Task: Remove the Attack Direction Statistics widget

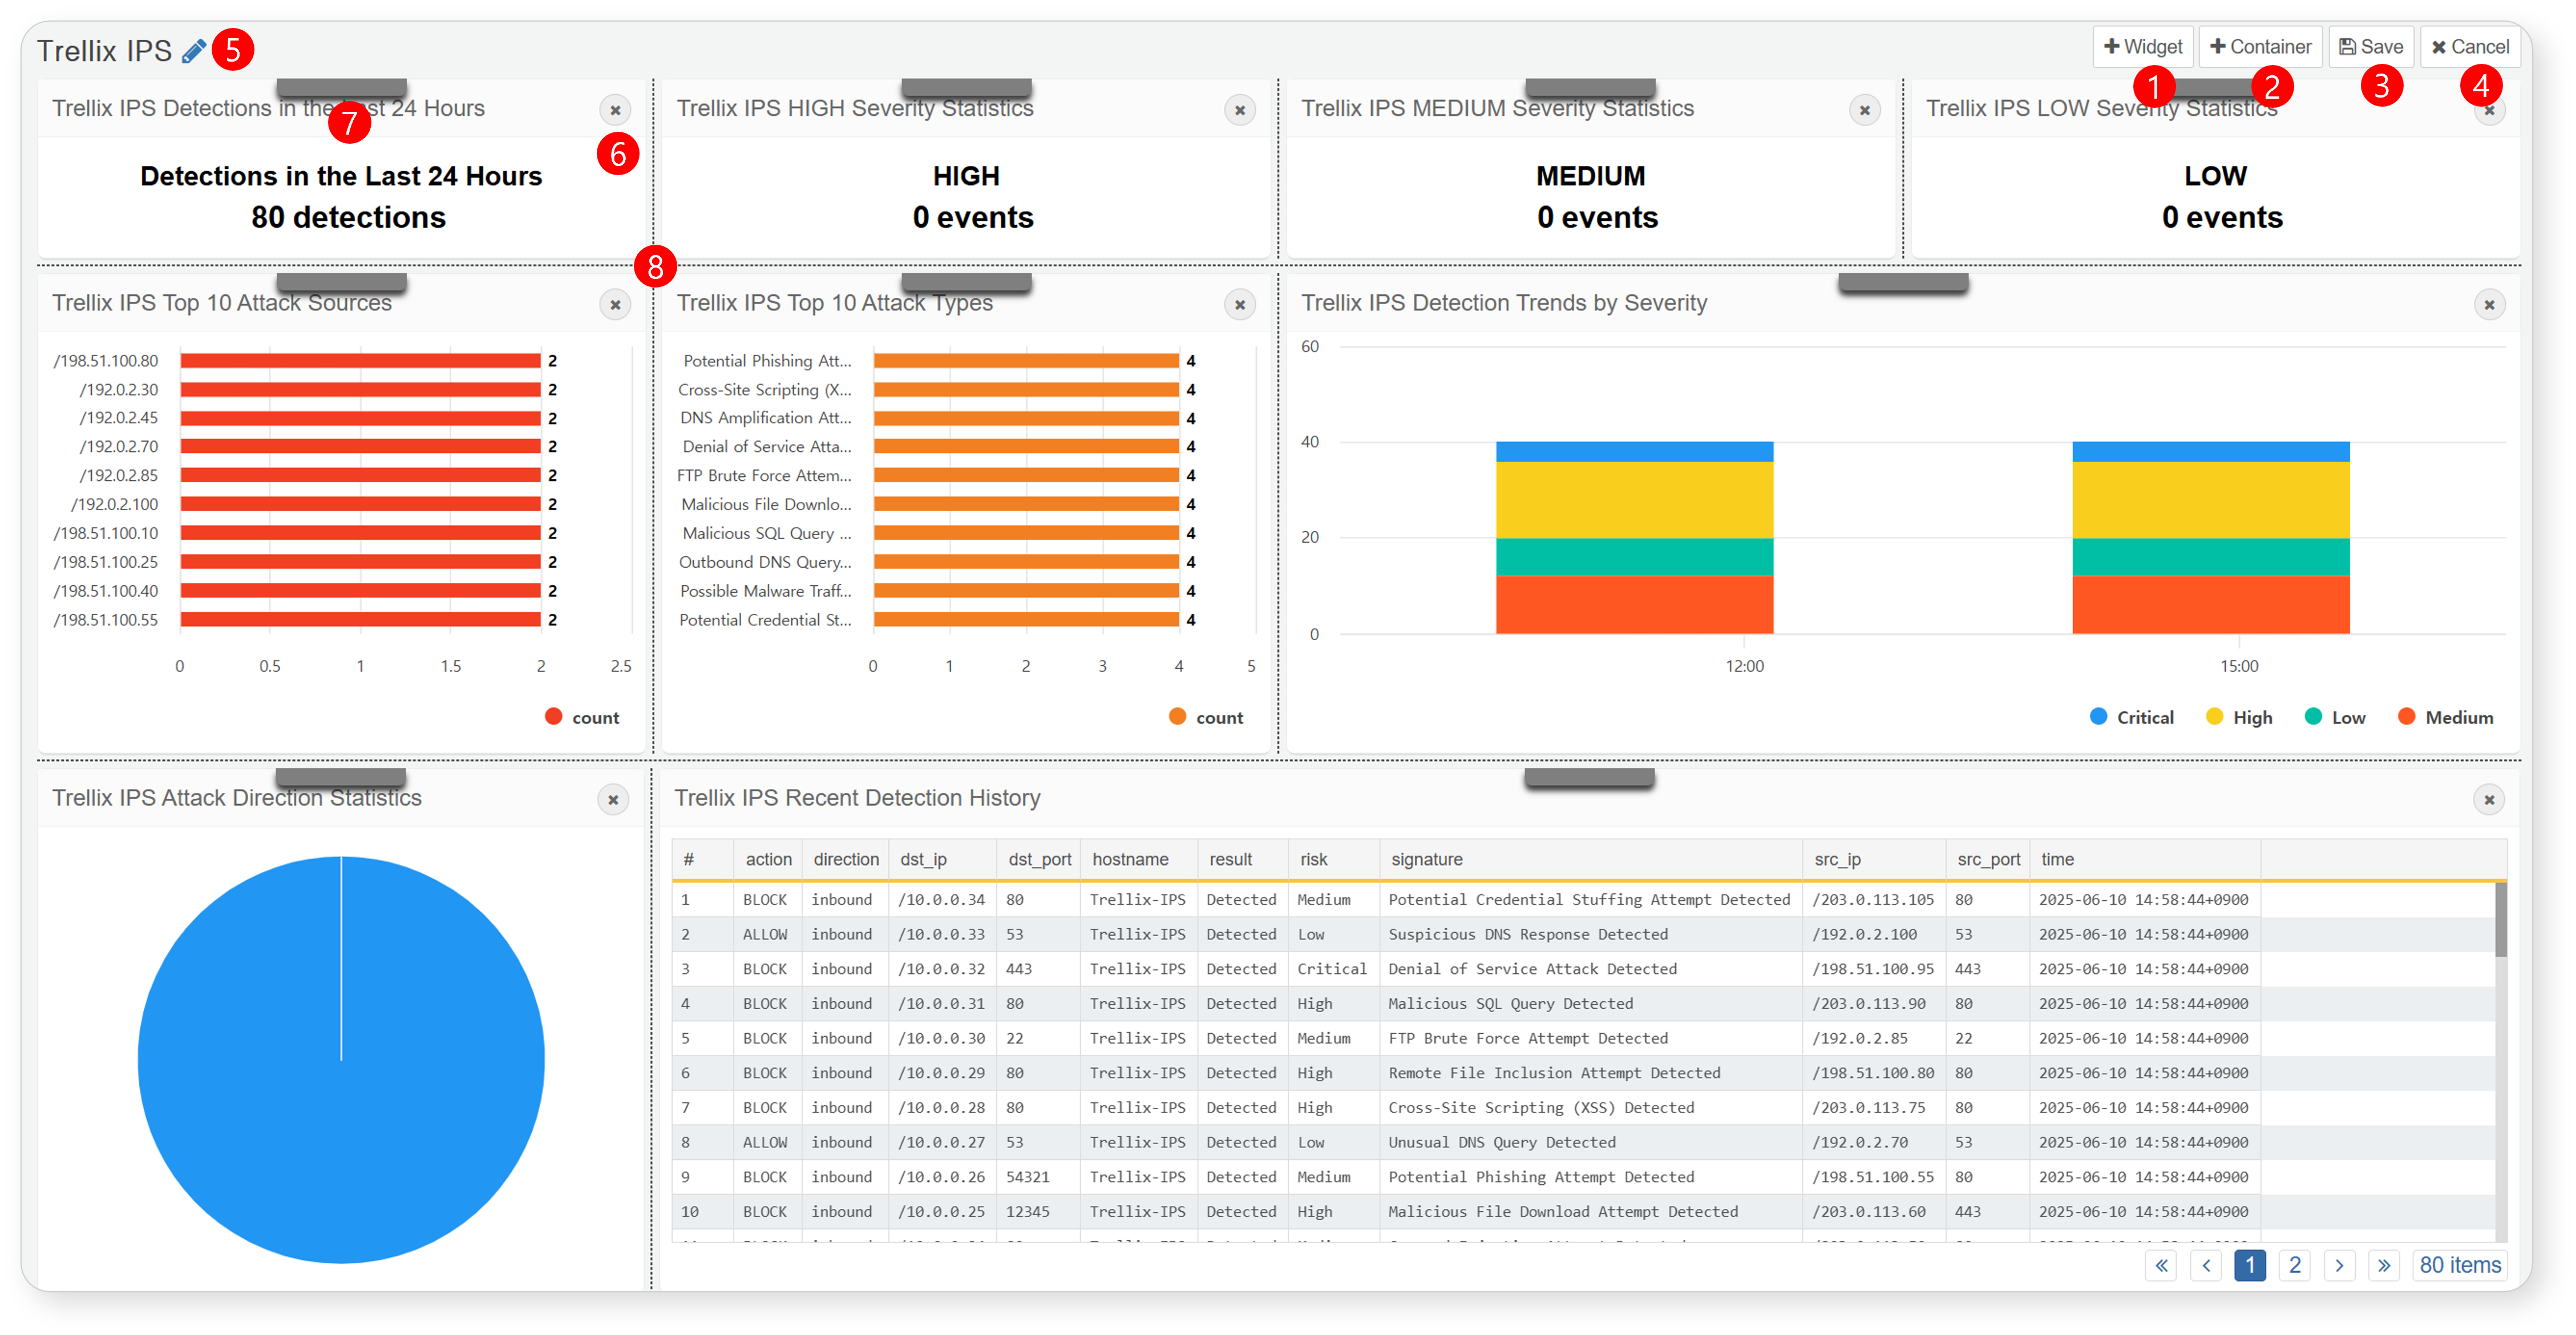Action: pyautogui.click(x=613, y=799)
